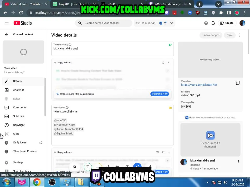This screenshot has width=250, height=187.
Task: Click the Description help question icon
Action: 67,108
